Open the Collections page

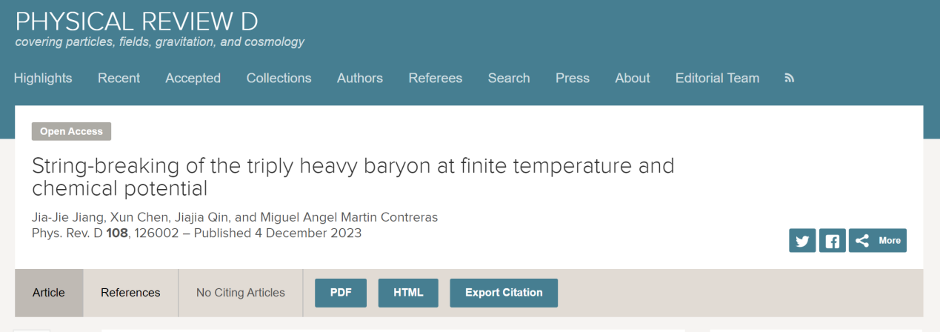279,78
